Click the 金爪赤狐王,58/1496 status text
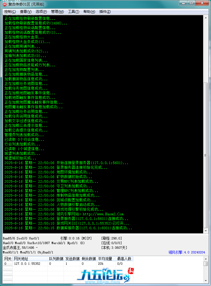The width and height of the screenshot is (211, 286). [20, 248]
